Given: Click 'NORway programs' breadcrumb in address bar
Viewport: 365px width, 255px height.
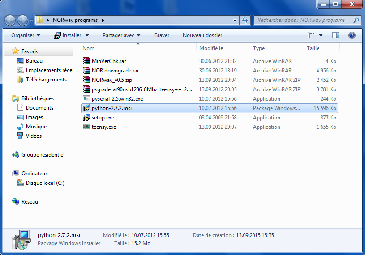Looking at the screenshot, I should pos(75,20).
